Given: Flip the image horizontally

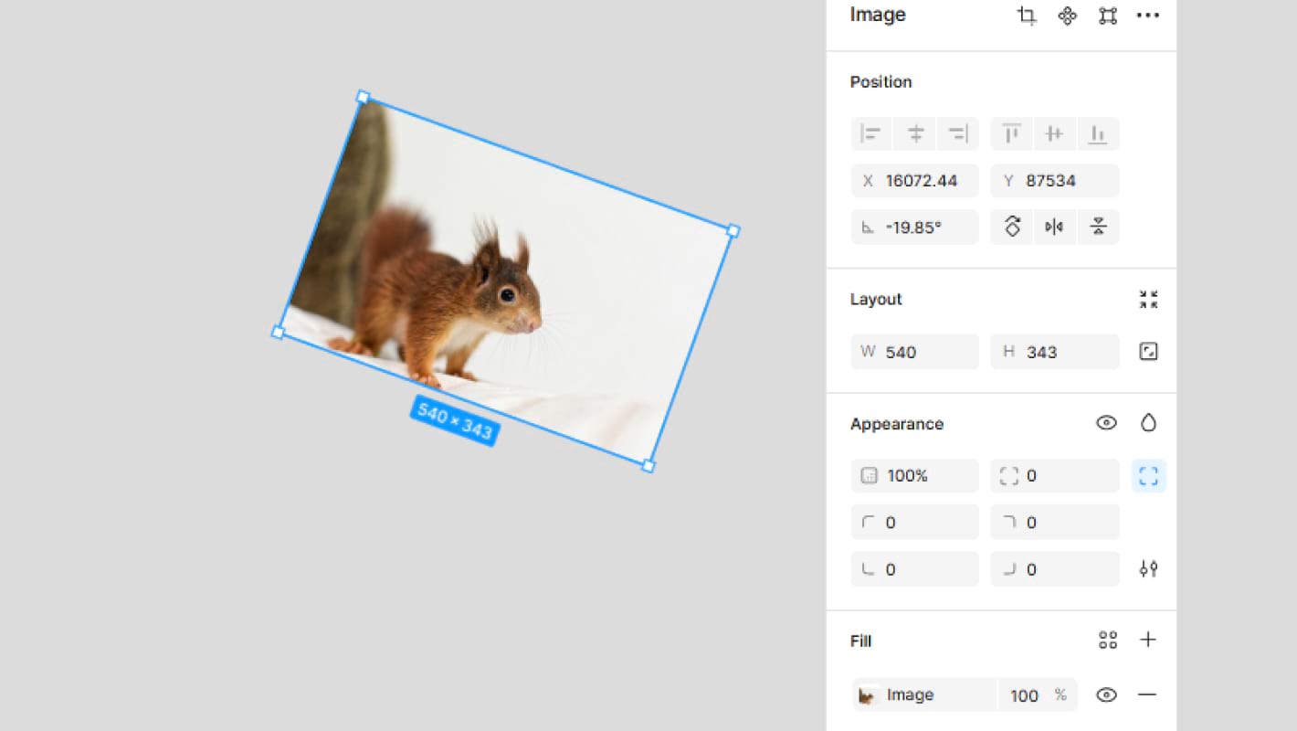Looking at the screenshot, I should click(1054, 227).
